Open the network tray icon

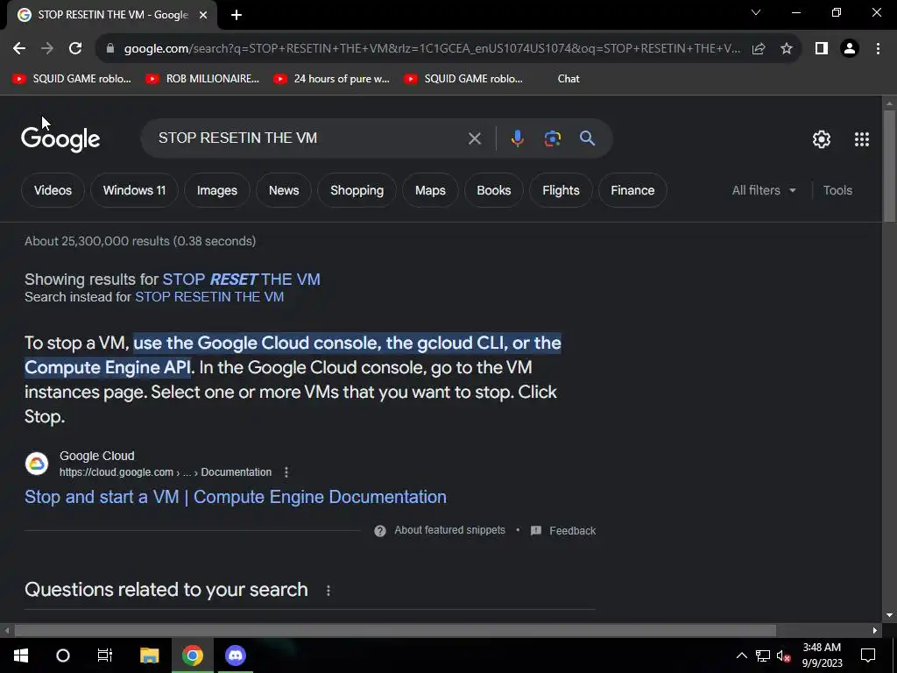[763, 655]
